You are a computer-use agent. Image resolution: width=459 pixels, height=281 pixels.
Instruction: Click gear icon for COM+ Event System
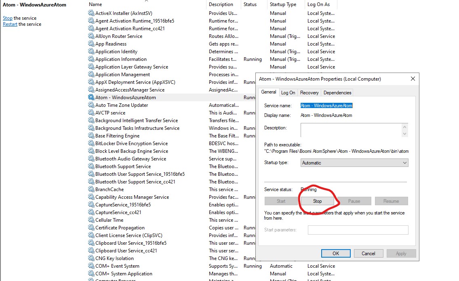tap(91, 266)
